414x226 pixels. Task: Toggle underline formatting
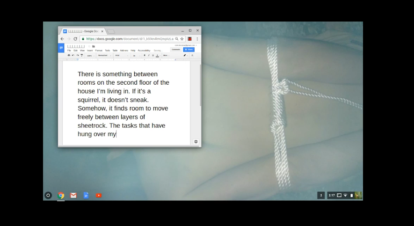tap(153, 55)
